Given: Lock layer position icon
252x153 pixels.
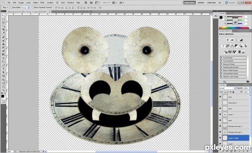Looking at the screenshot, I should (231, 92).
